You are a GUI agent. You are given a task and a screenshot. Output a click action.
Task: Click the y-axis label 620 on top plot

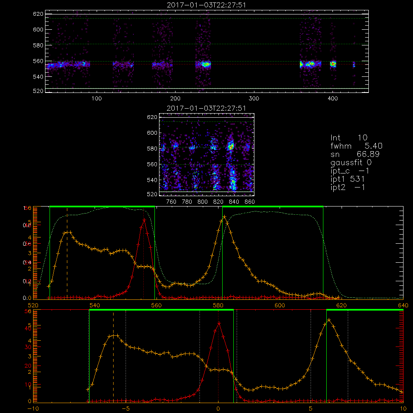coord(38,14)
